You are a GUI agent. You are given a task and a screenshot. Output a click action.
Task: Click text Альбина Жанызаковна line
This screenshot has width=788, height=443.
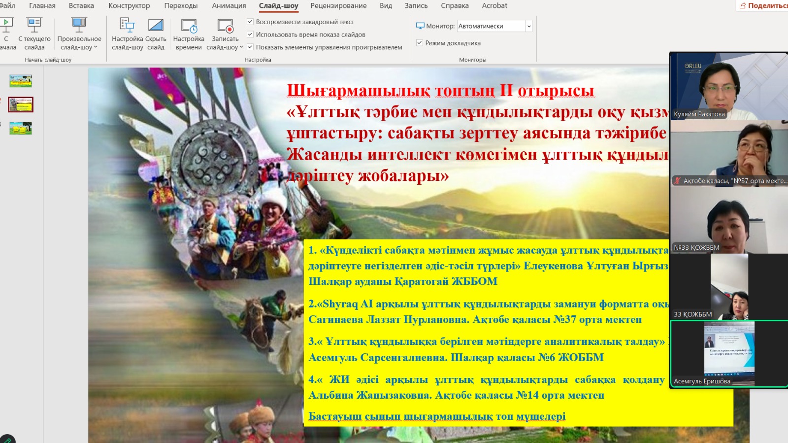tap(456, 395)
